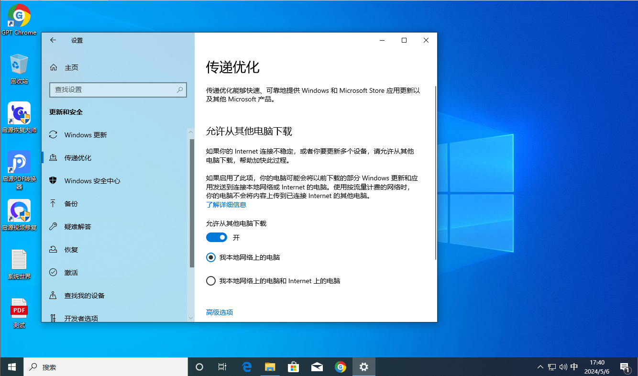Screen dimensions: 638x376
Task: Select the 测试 PDF file icon
Action: (19, 313)
